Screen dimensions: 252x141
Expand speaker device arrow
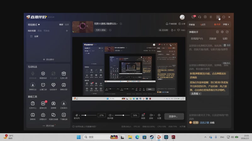[113, 115]
